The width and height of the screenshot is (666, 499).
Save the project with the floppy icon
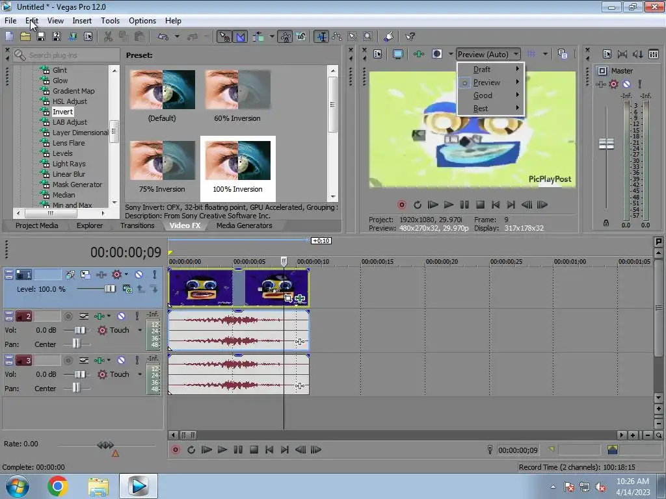41,36
